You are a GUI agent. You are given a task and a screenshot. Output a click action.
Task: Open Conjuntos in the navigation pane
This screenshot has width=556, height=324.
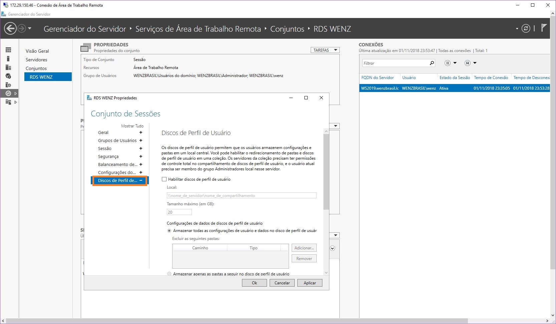click(36, 68)
